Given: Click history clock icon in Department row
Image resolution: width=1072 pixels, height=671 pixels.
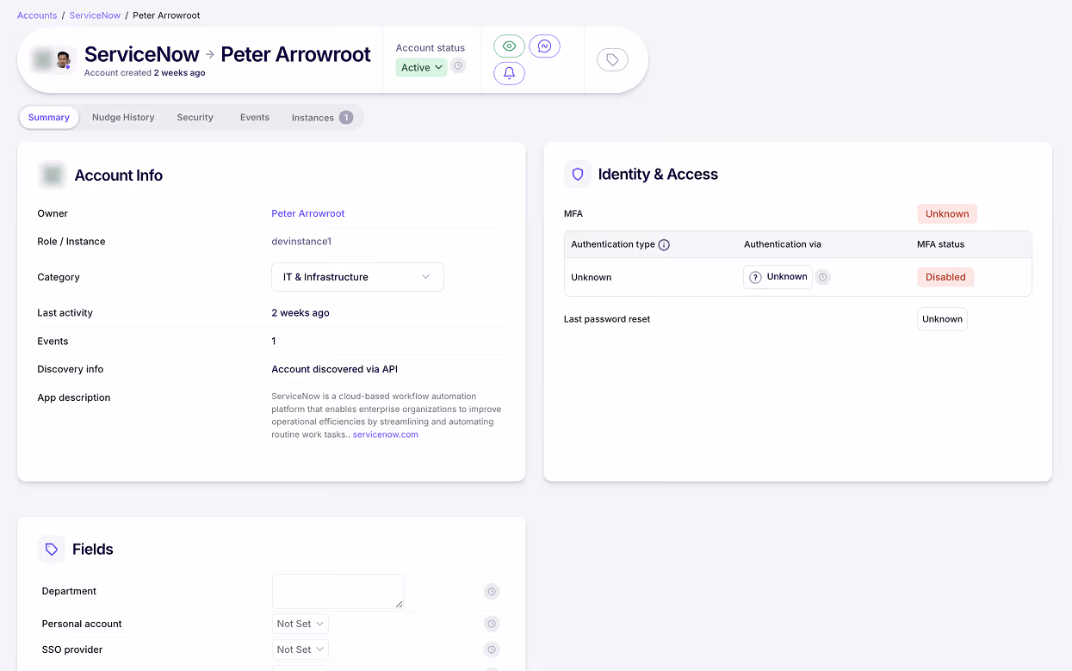Looking at the screenshot, I should tap(492, 591).
